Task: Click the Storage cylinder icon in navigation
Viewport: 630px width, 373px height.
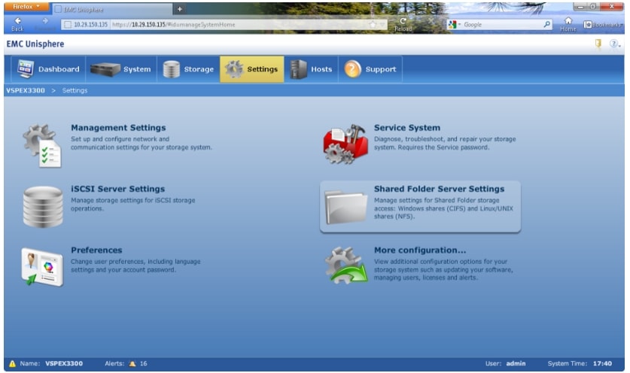Action: tap(171, 69)
